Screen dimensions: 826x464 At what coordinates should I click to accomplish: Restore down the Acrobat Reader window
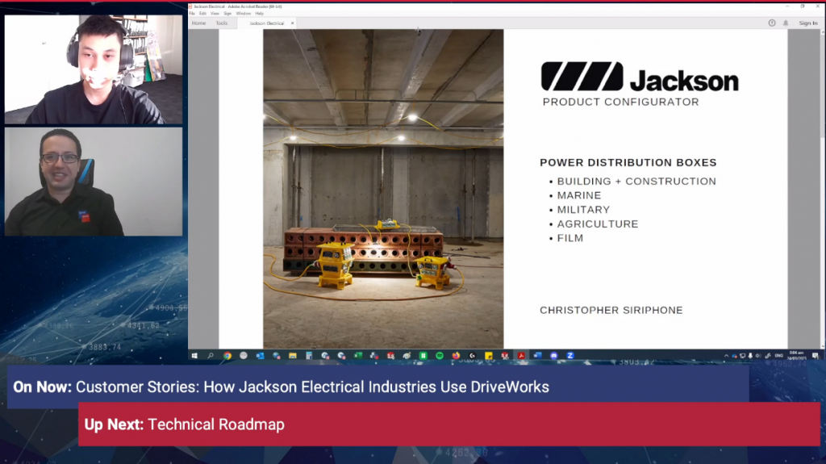[x=803, y=6]
